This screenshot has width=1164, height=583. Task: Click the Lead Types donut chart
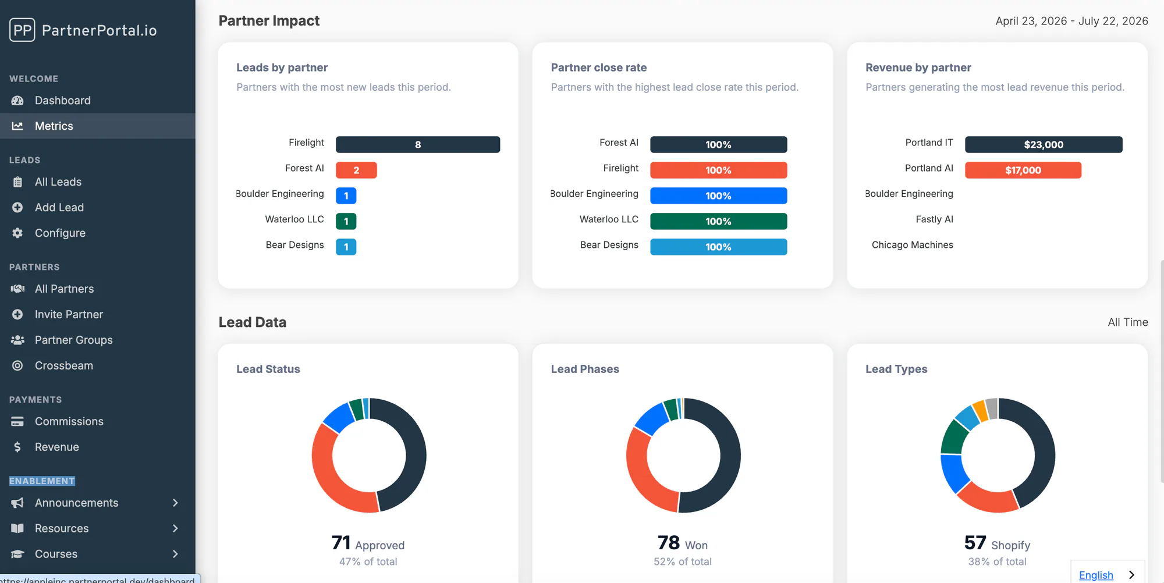coord(998,455)
